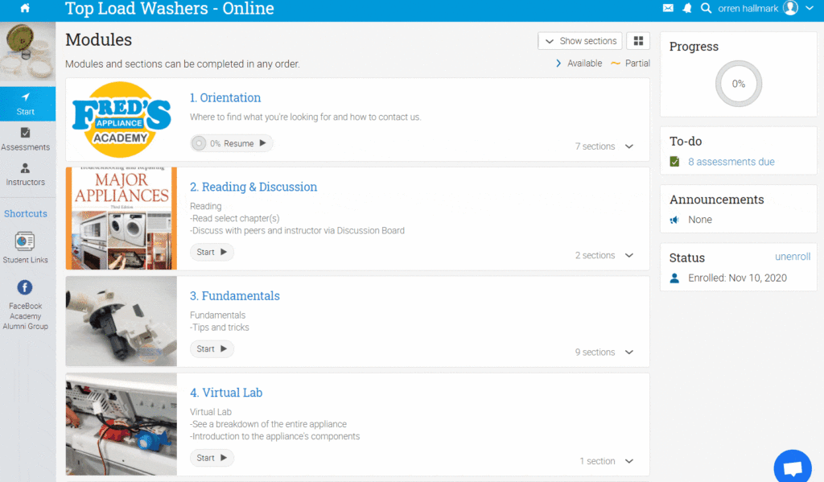This screenshot has width=824, height=482.
Task: Click the 0% progress circle
Action: point(739,84)
